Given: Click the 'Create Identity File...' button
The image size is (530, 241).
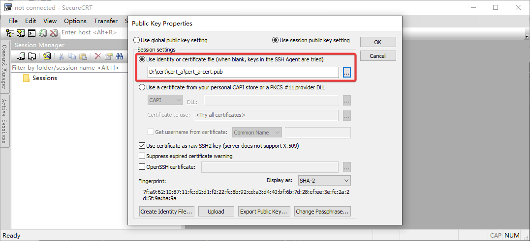Looking at the screenshot, I should click(166, 212).
